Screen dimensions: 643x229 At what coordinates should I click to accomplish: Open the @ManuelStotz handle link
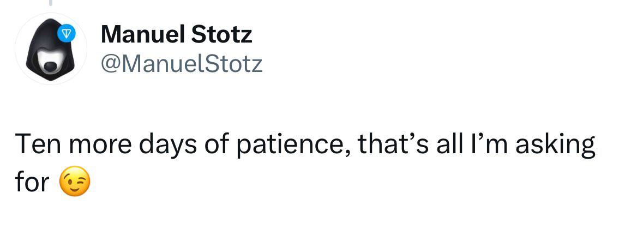click(x=182, y=64)
